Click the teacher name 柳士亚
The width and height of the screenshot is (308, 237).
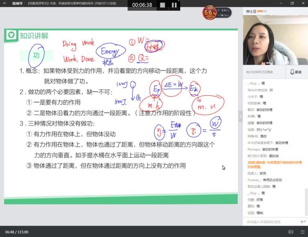[x=251, y=11]
